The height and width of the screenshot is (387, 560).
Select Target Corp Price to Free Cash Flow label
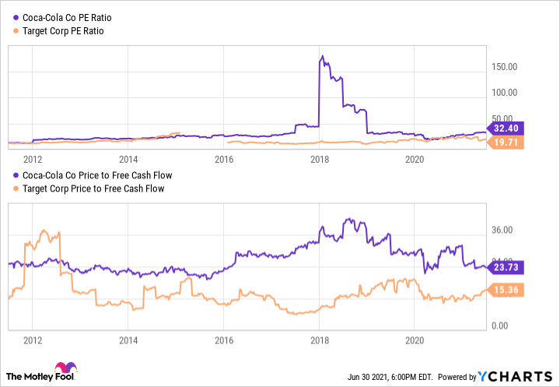(x=93, y=188)
